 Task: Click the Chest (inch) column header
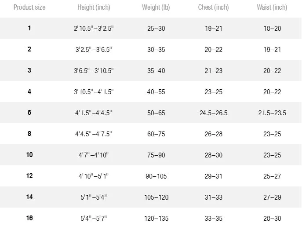tap(213, 7)
